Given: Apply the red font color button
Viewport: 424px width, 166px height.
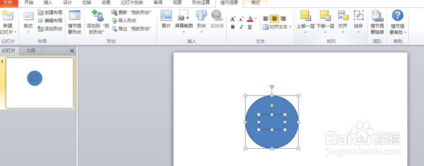Looking at the screenshot, I should click(250, 19).
